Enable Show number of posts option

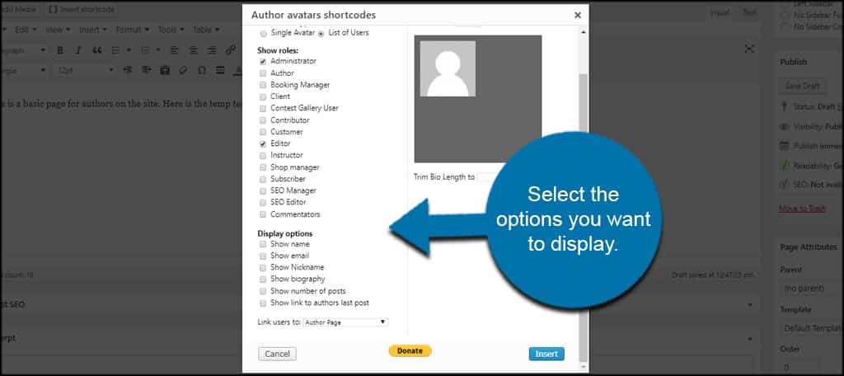click(x=263, y=291)
